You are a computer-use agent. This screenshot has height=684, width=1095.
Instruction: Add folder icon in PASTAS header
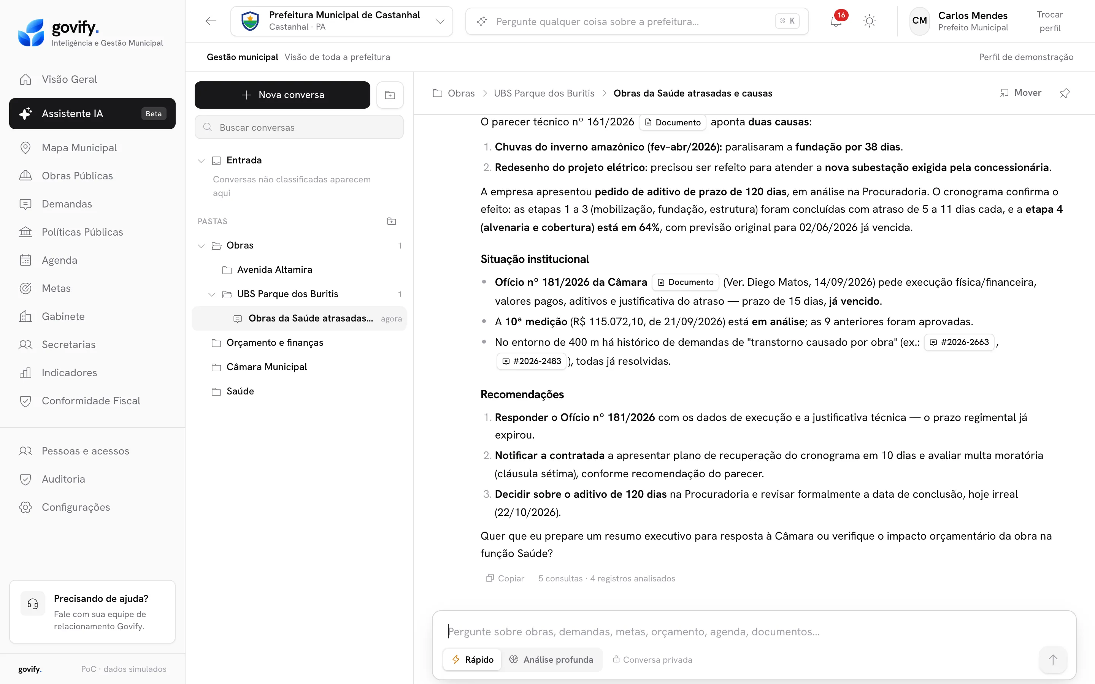coord(392,221)
